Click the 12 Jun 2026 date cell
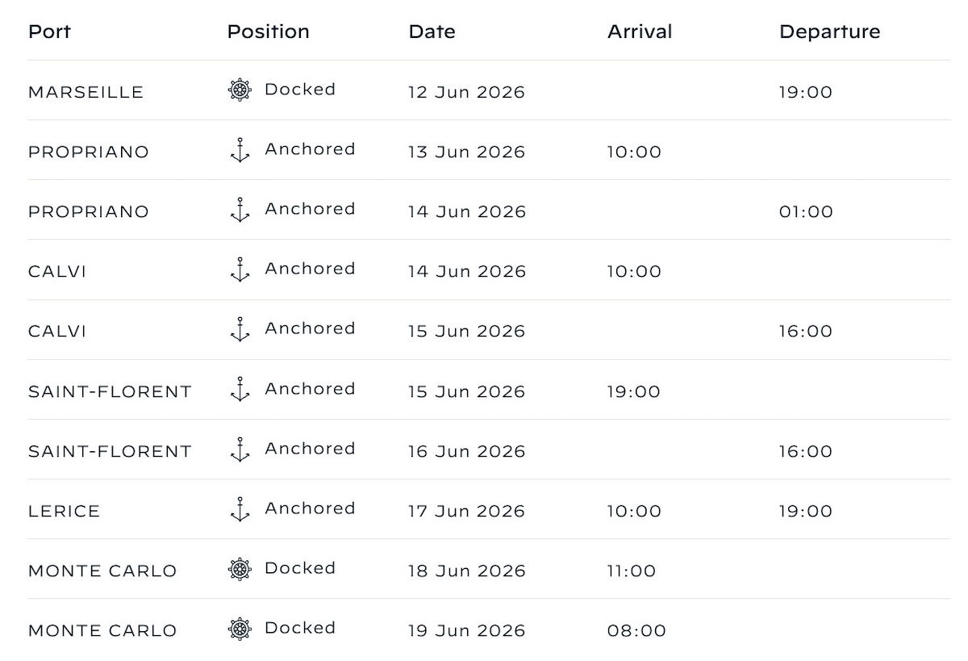The width and height of the screenshot is (968, 661). (x=466, y=92)
